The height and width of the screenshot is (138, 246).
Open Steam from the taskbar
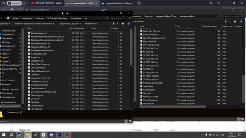tap(20, 135)
